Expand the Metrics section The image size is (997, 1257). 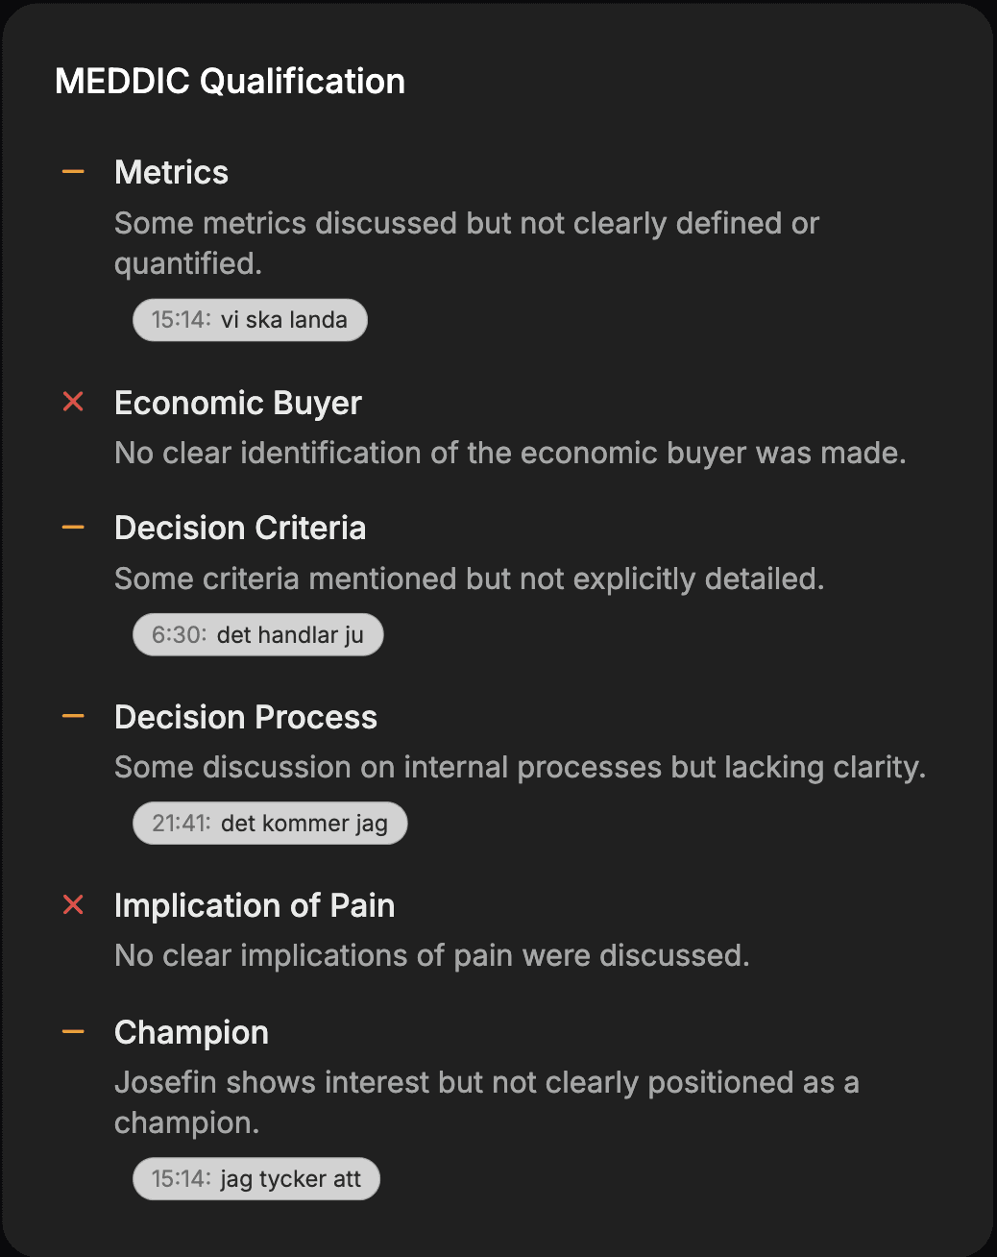pos(171,173)
